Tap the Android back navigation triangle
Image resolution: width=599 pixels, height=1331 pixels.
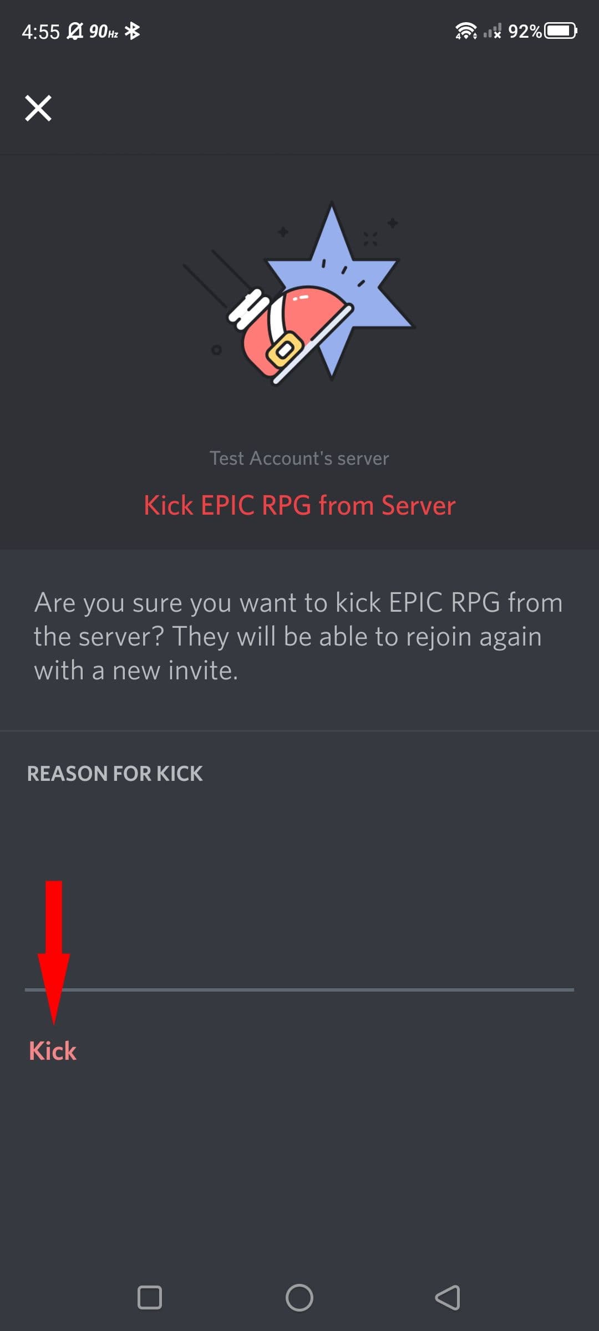click(x=448, y=1297)
